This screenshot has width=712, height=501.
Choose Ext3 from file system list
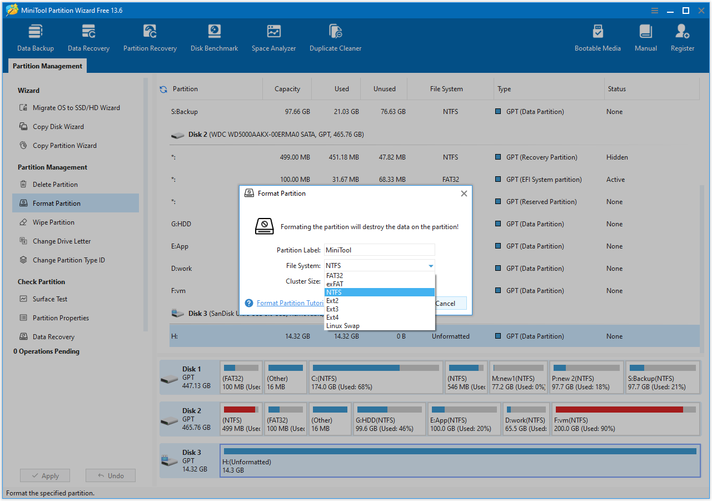pyautogui.click(x=380, y=309)
